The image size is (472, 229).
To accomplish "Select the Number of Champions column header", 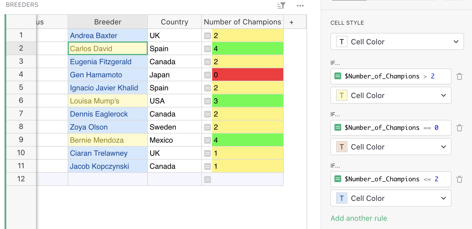I will click(x=243, y=22).
